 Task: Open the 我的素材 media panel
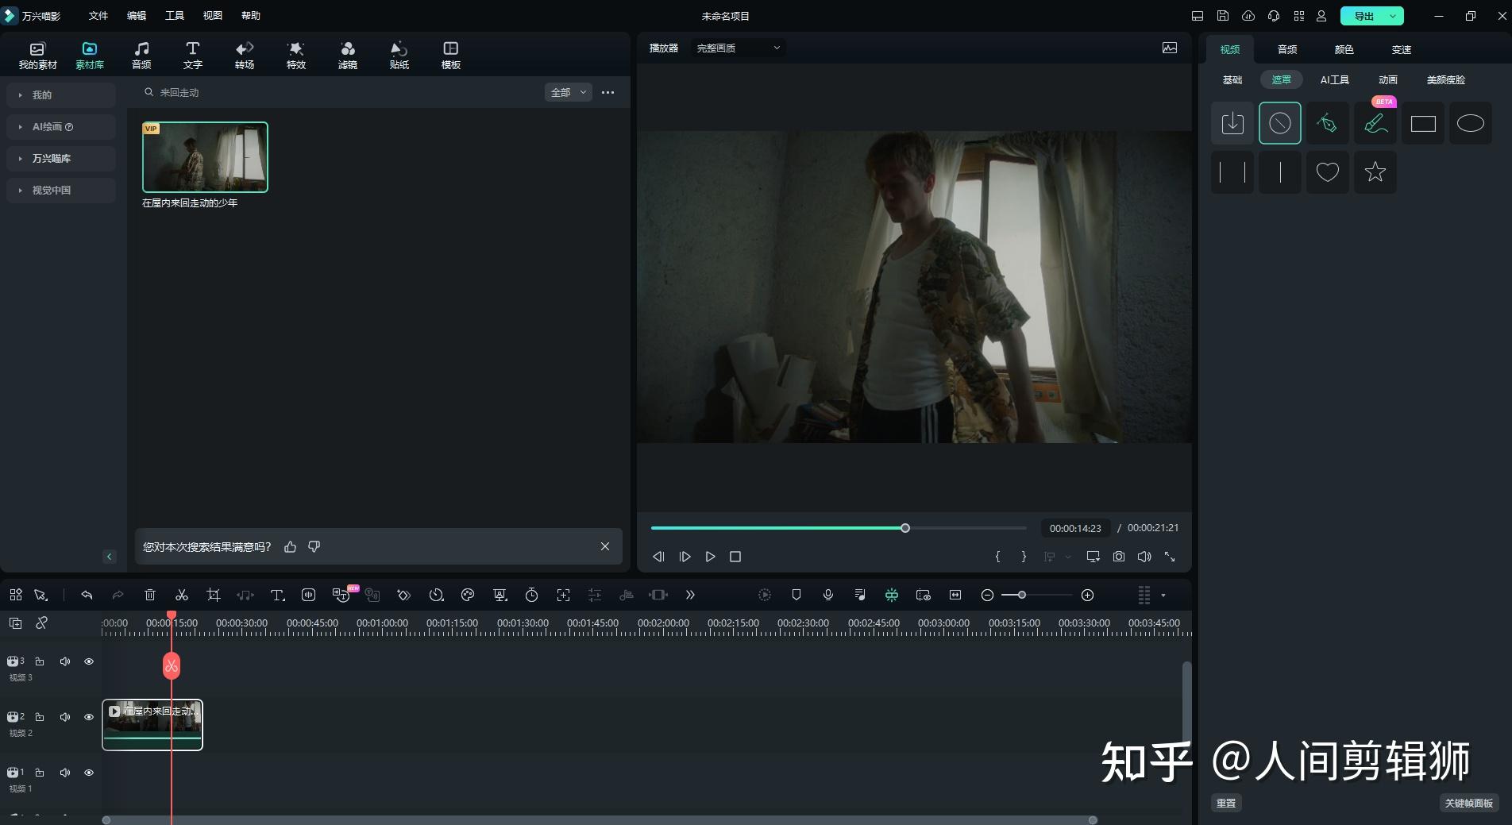(x=37, y=56)
